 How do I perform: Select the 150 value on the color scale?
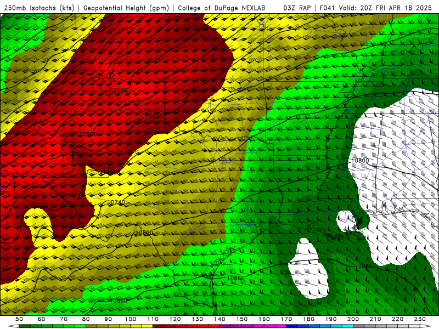[x=242, y=319]
